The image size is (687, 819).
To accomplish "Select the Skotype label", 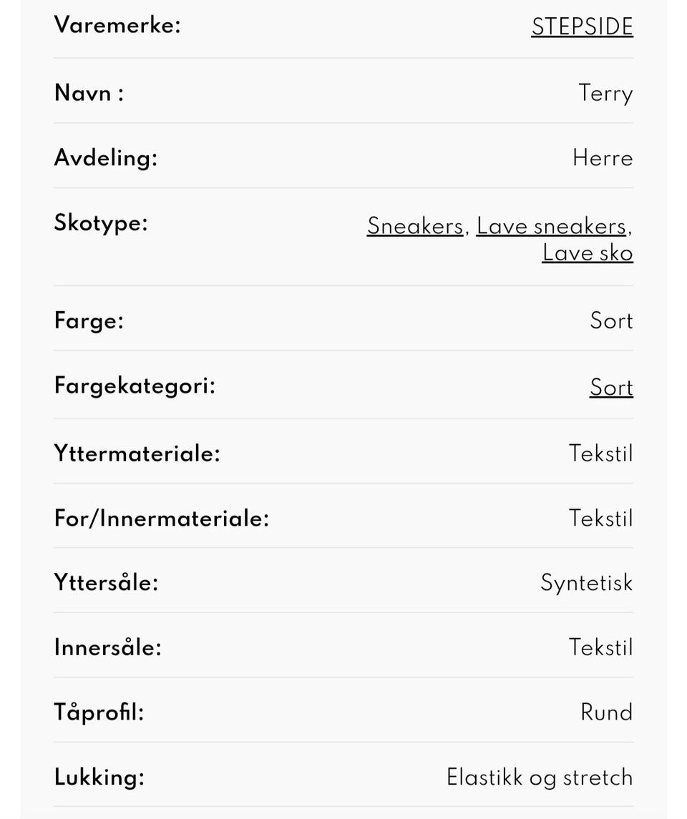I will [102, 223].
